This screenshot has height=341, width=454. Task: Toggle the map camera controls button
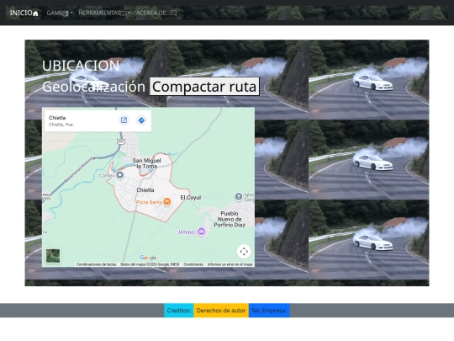click(x=244, y=252)
